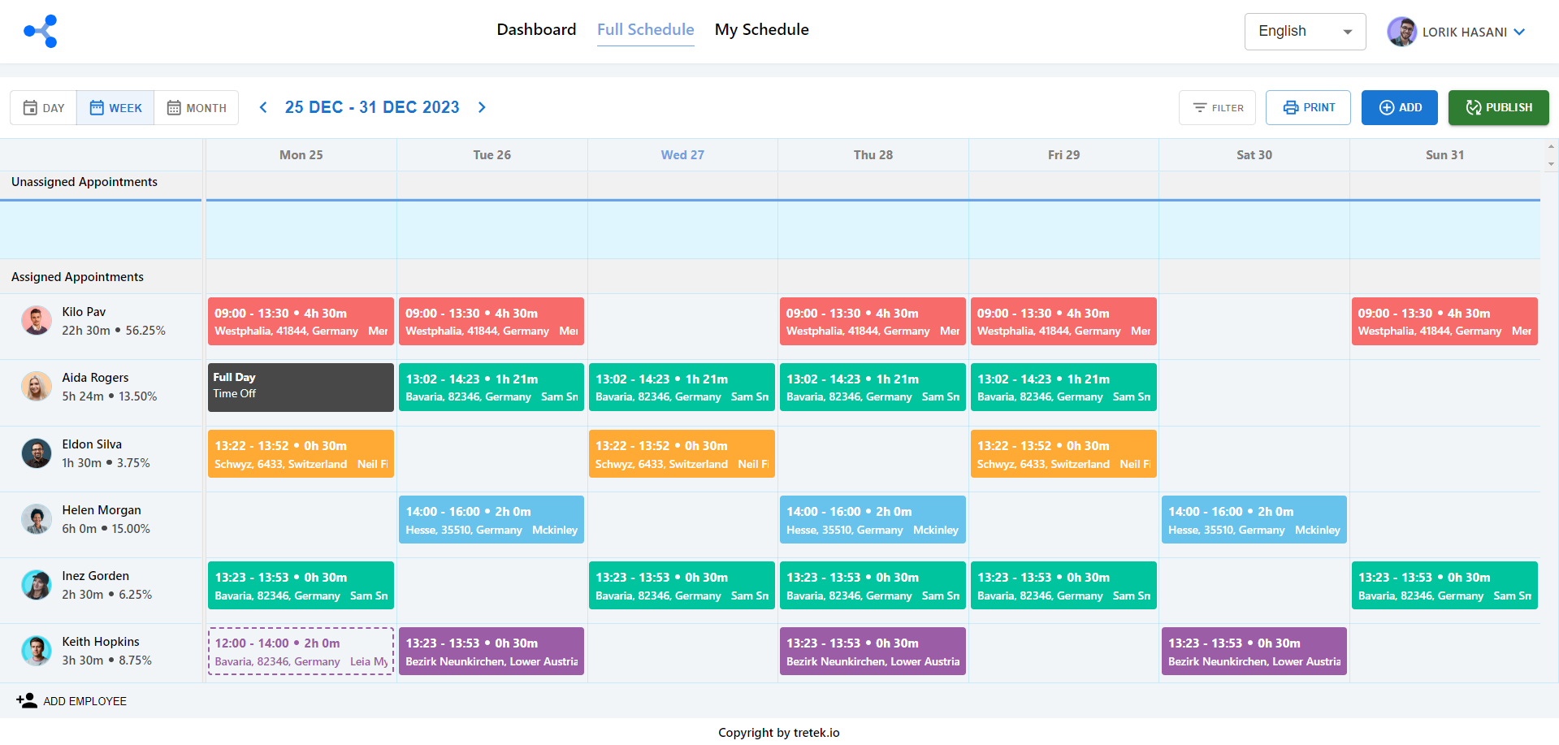Click the Print button
The width and height of the screenshot is (1559, 745).
[1308, 107]
